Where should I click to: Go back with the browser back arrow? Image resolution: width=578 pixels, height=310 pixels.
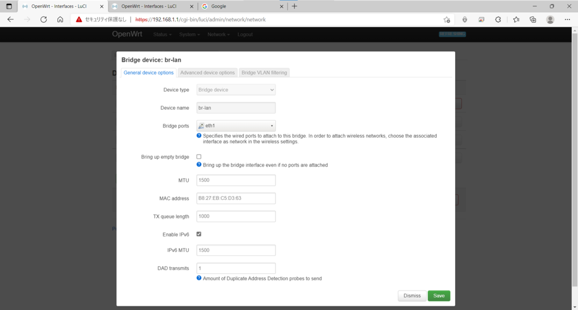(x=11, y=20)
